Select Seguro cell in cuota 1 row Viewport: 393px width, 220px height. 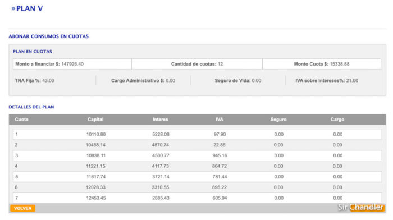click(x=278, y=135)
